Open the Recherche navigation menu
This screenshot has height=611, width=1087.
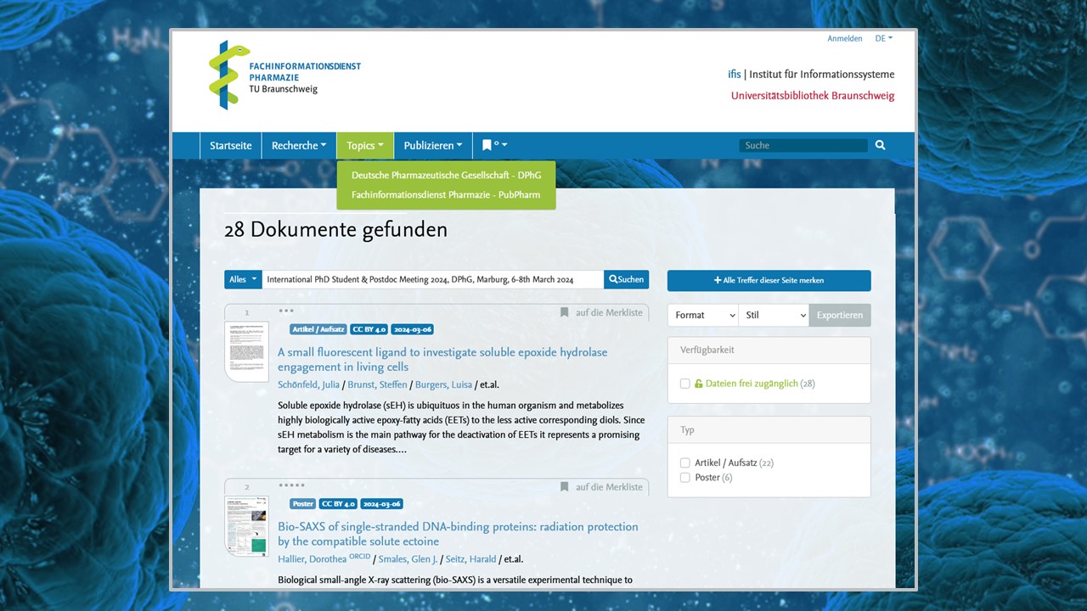point(298,145)
